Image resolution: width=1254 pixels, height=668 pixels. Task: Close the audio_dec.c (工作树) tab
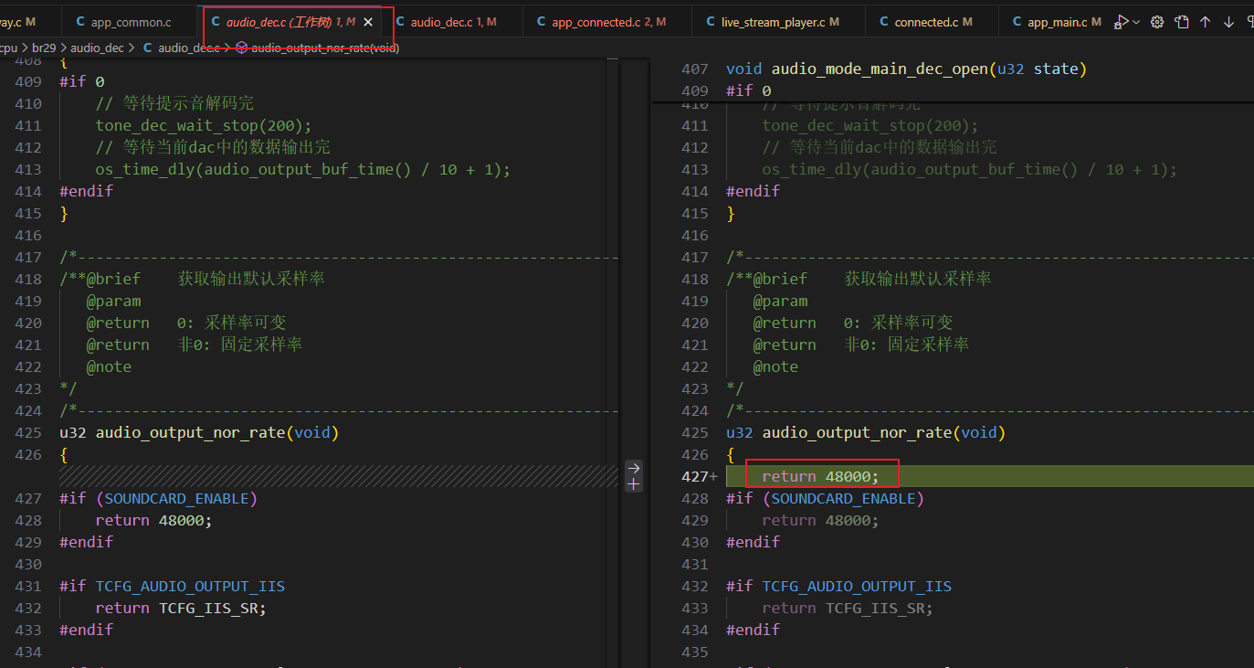point(368,22)
